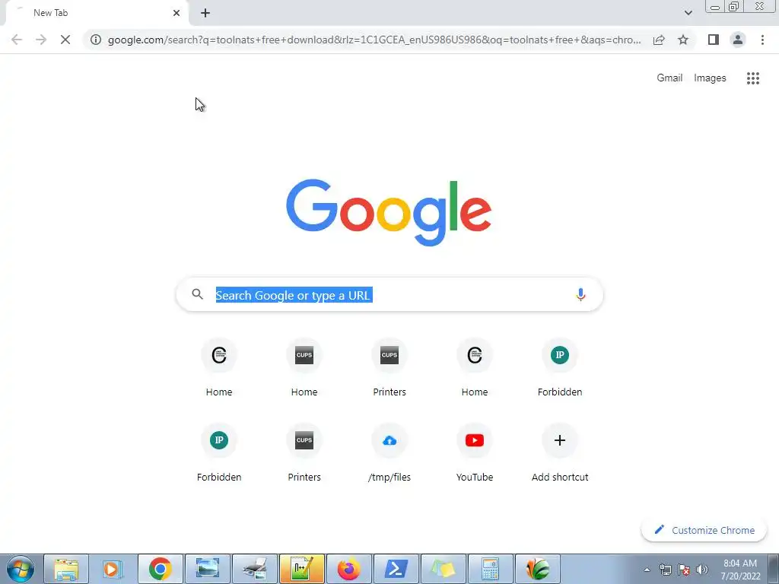779x584 pixels.
Task: Open Gmail link
Action: 669,78
